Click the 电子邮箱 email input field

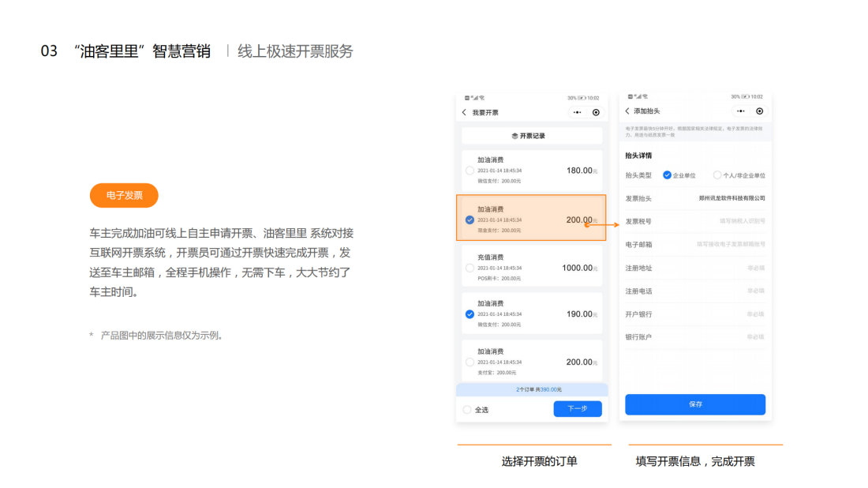pyautogui.click(x=695, y=244)
